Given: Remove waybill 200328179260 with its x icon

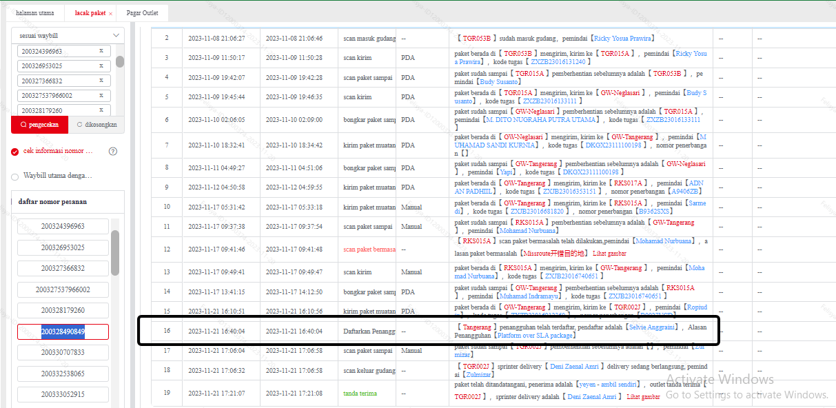Looking at the screenshot, I should [101, 110].
